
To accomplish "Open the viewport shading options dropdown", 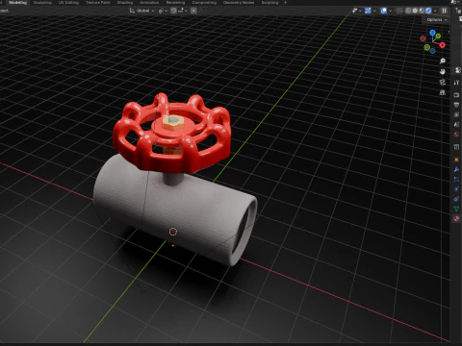I will (x=435, y=11).
